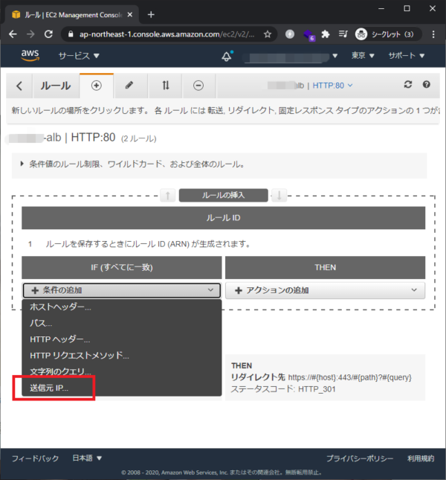Open サービス services dropdown
The width and height of the screenshot is (446, 480).
79,56
